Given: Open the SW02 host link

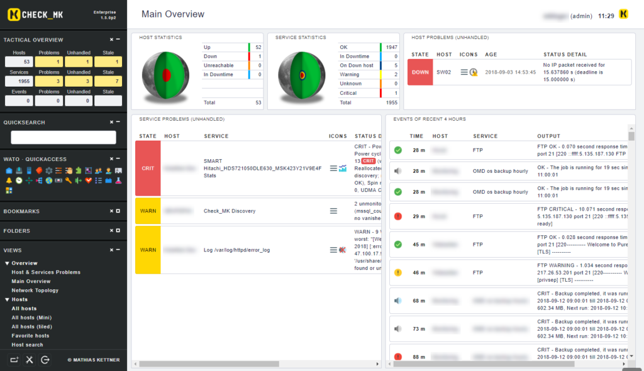Looking at the screenshot, I should [x=443, y=72].
